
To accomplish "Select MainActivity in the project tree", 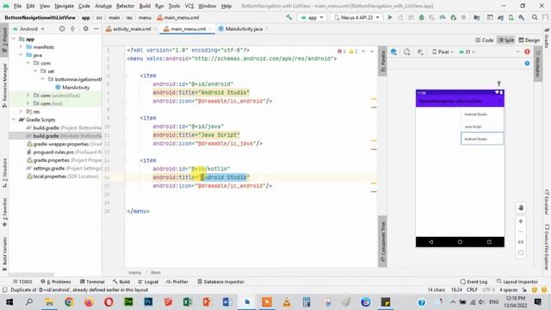I will click(72, 87).
